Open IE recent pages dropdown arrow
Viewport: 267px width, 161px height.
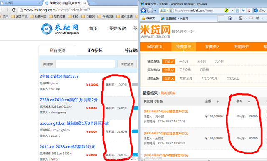[x=155, y=10]
